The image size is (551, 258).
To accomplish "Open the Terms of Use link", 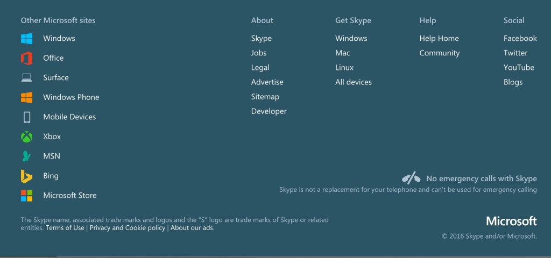I will pos(65,228).
